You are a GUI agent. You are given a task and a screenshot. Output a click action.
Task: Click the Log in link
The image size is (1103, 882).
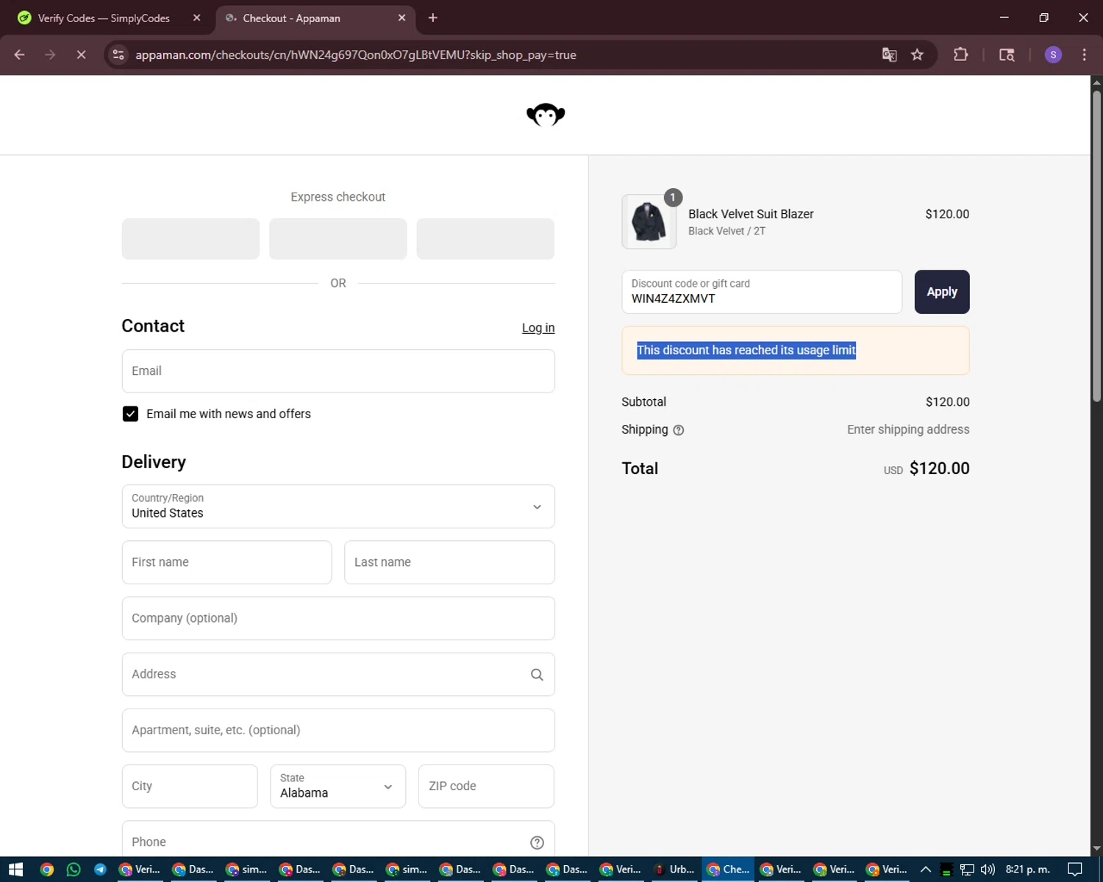(x=538, y=328)
